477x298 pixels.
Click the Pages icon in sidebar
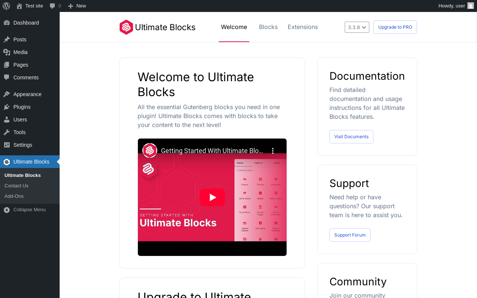[7, 65]
